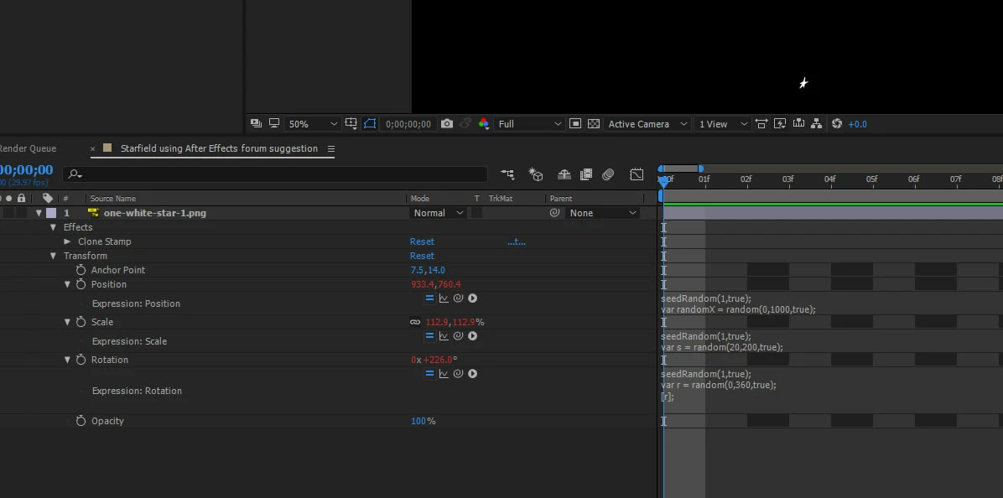Expand the Clone Stamp effect arrow
The height and width of the screenshot is (498, 1003).
point(67,241)
